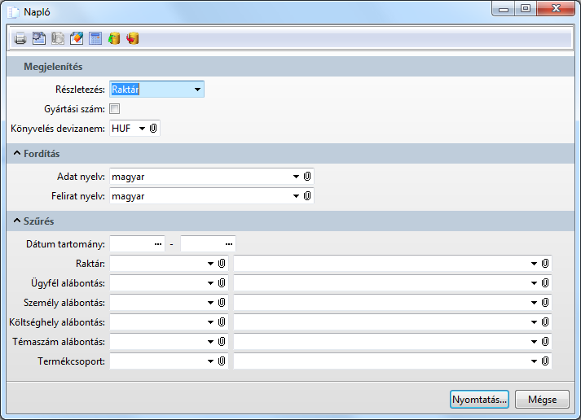Toggle the Gyártási szám checkbox

pos(115,109)
